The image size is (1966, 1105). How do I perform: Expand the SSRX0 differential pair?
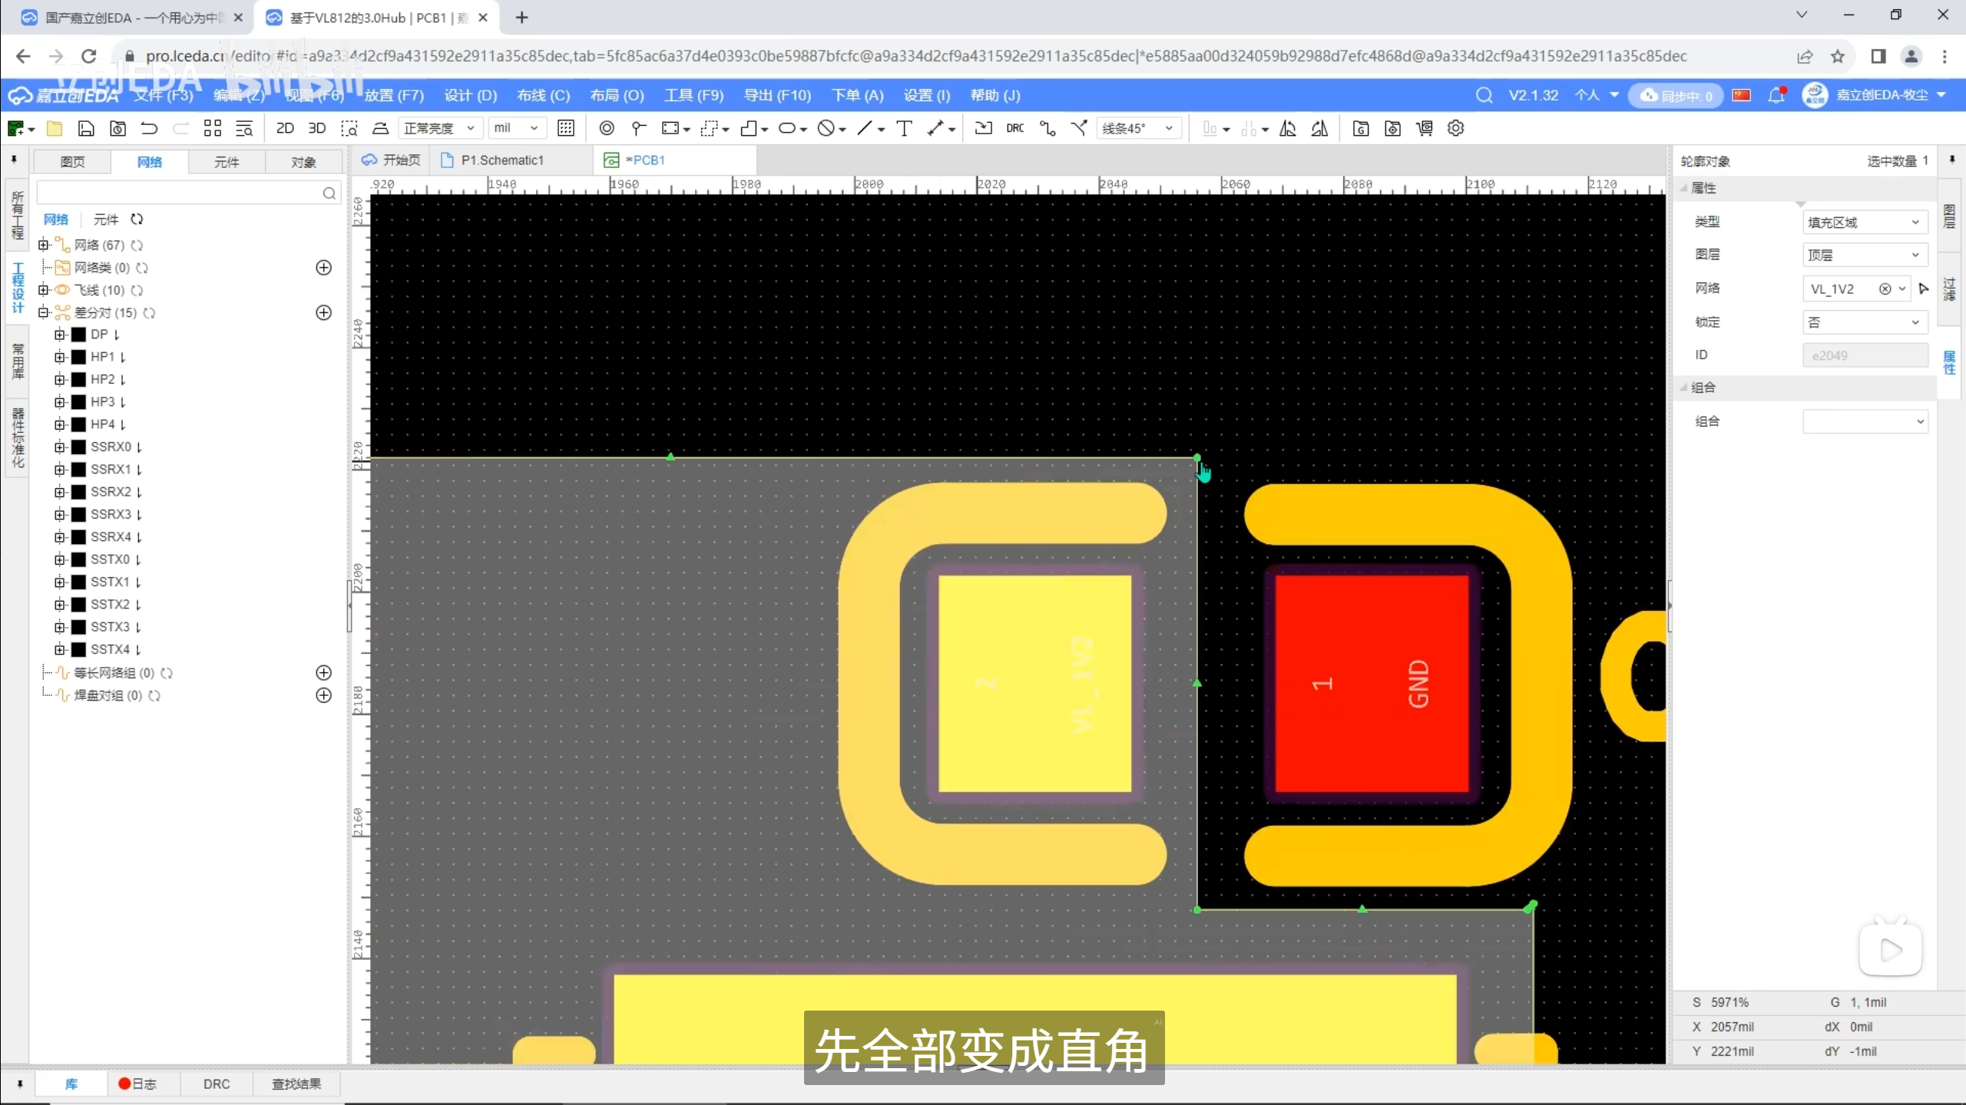point(60,447)
